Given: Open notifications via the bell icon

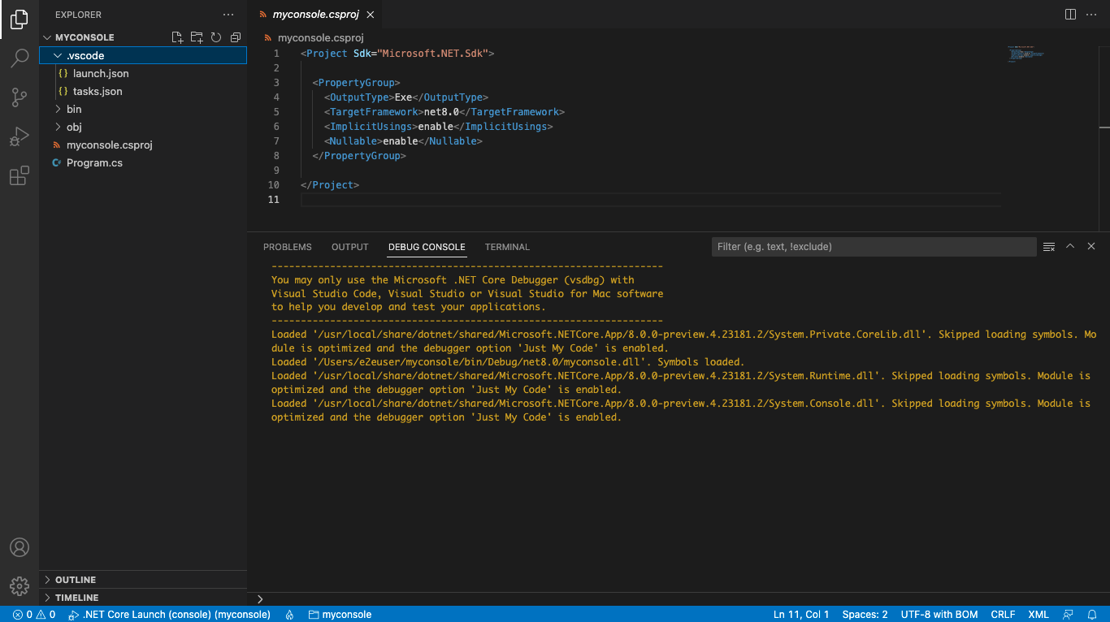Looking at the screenshot, I should point(1092,615).
